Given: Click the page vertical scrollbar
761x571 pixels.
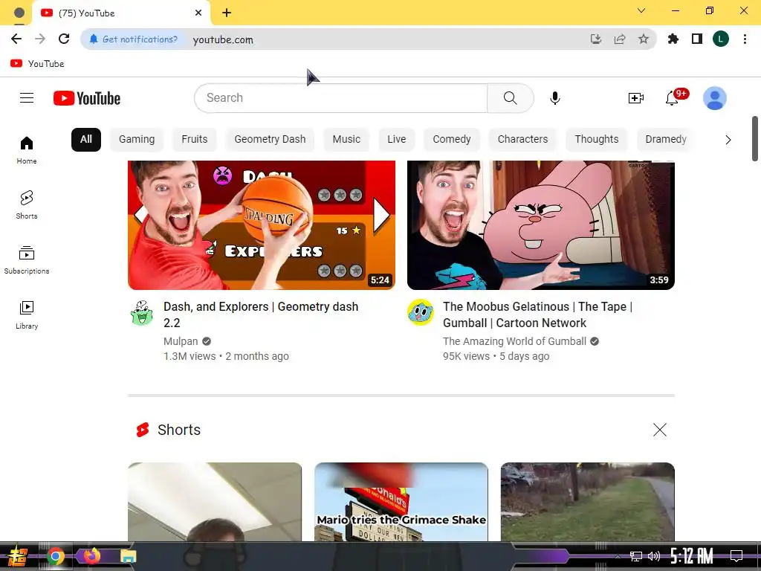Looking at the screenshot, I should (755, 139).
